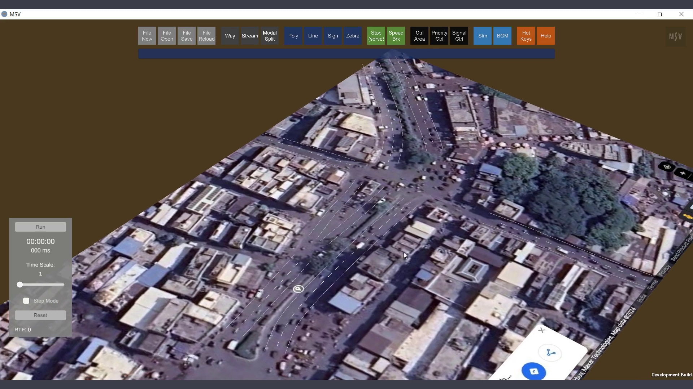Select the Modal Split tool
The height and width of the screenshot is (389, 693).
pyautogui.click(x=270, y=36)
